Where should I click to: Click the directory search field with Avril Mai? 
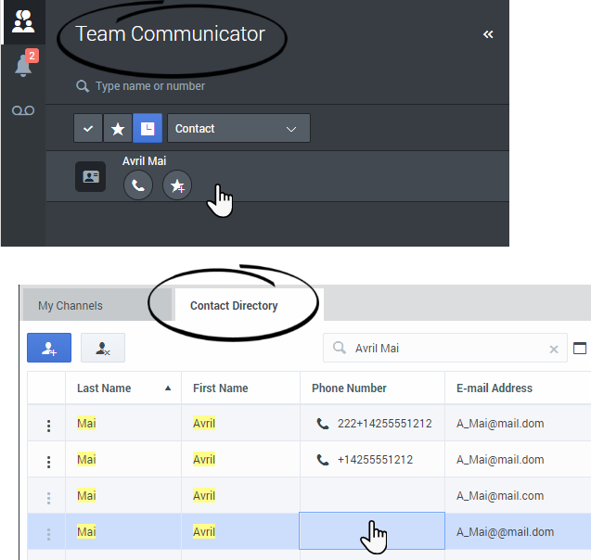(444, 348)
